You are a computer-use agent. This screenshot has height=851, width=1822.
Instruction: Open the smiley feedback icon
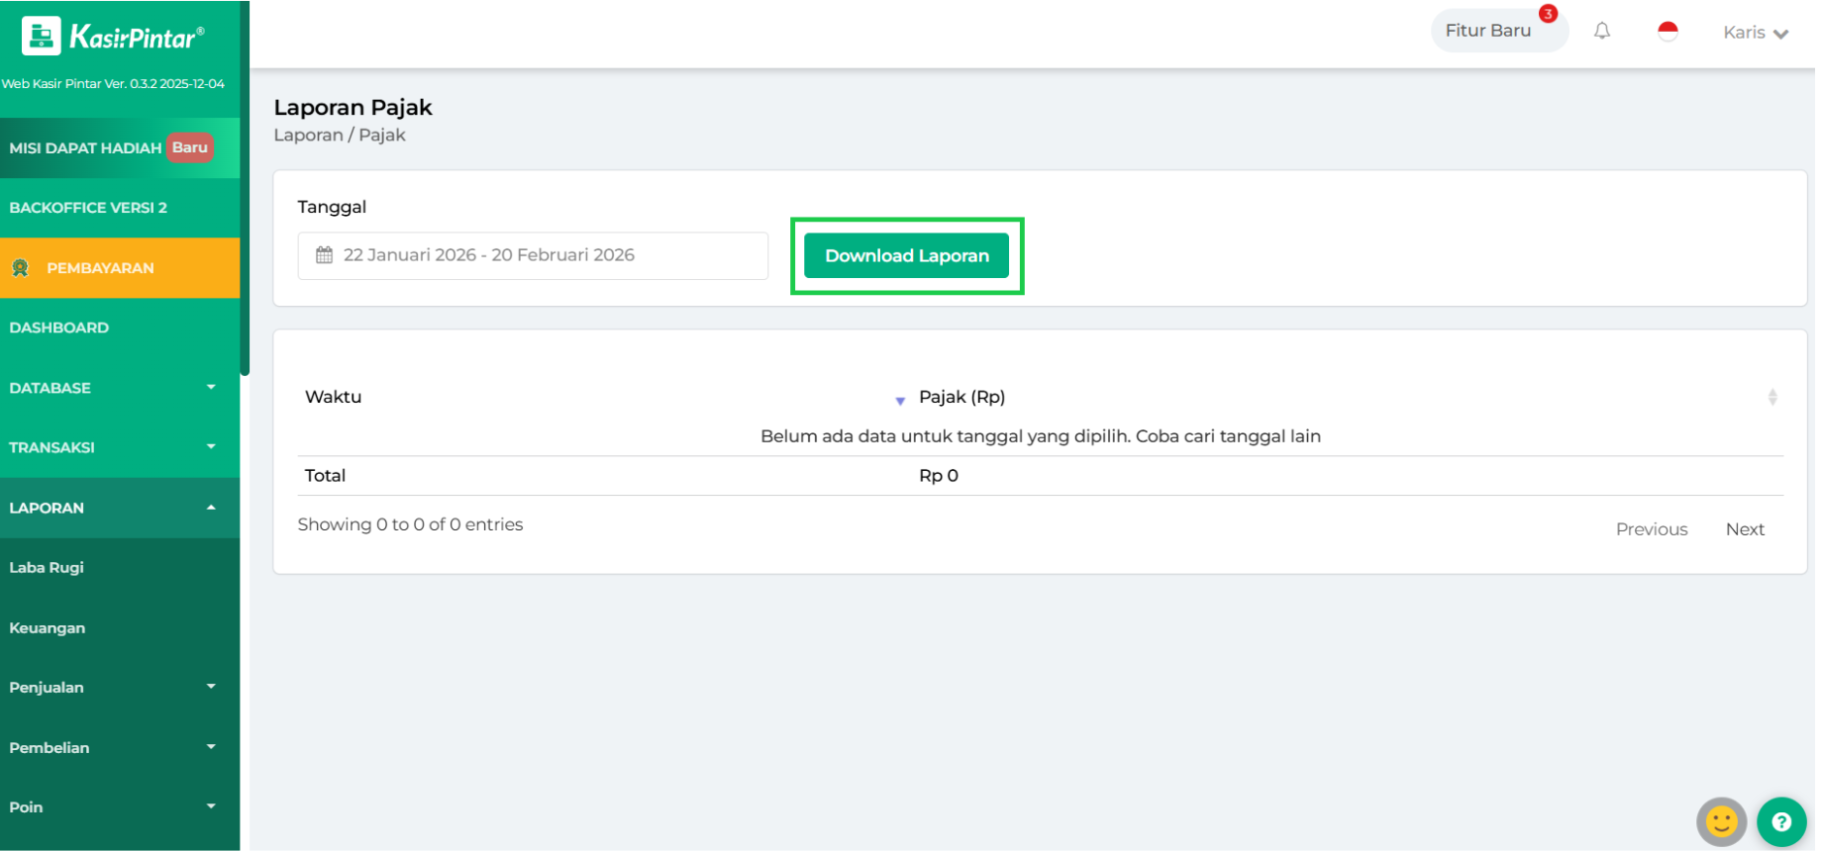click(x=1721, y=821)
